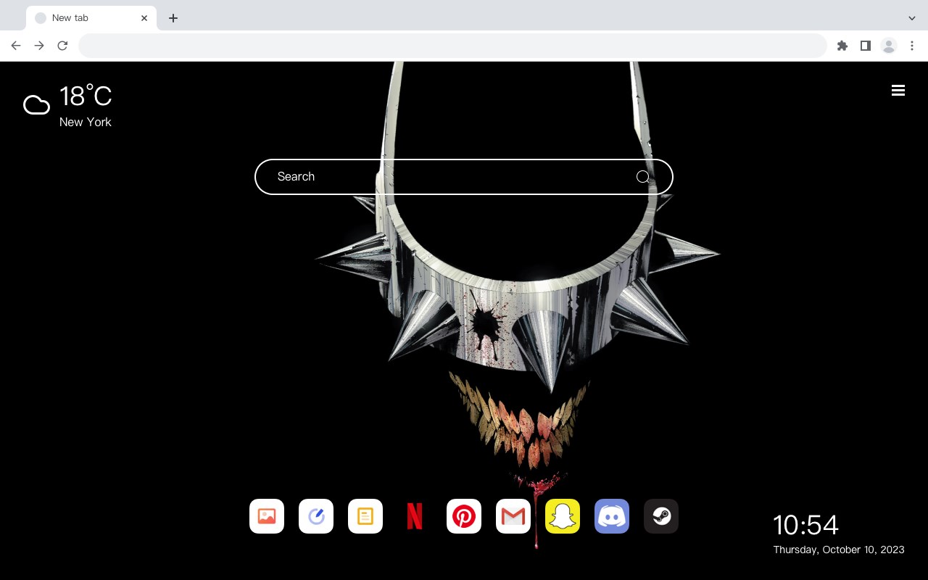Open the profile avatar menu

(889, 46)
